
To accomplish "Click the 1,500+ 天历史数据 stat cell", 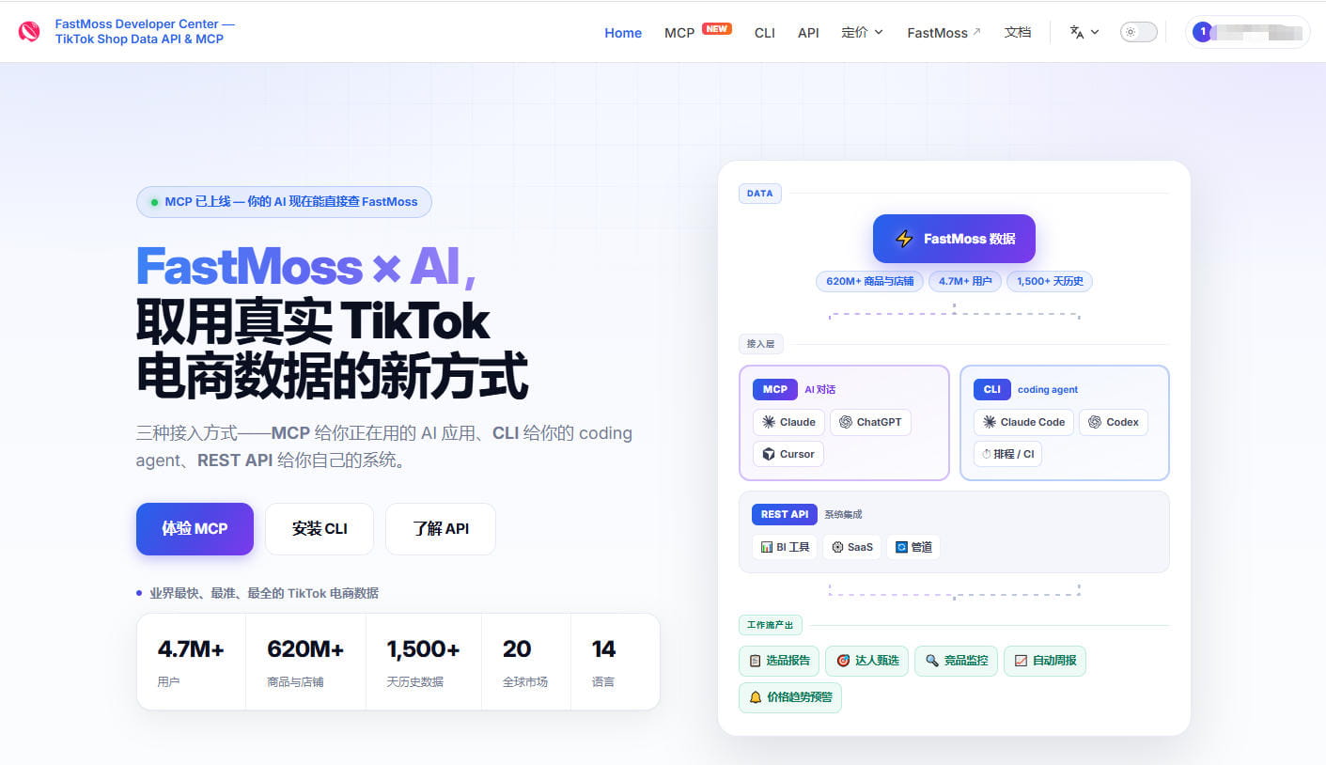I will tap(424, 662).
